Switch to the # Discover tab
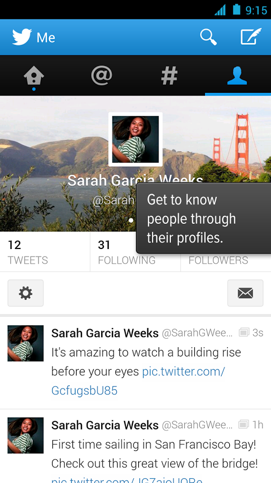271x483 pixels. [169, 76]
